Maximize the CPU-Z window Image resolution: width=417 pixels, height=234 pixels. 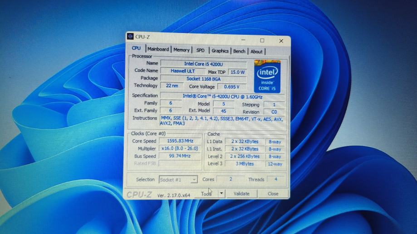(262, 41)
